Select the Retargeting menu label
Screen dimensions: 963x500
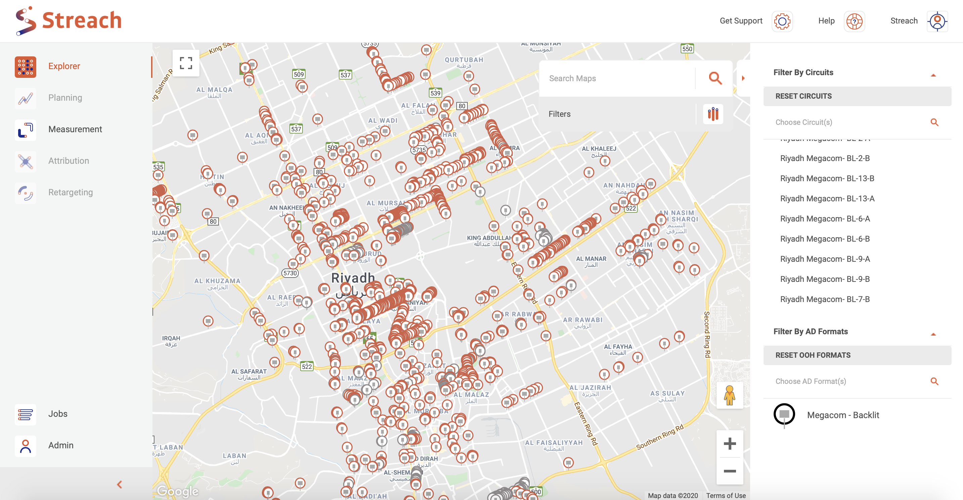pyautogui.click(x=70, y=193)
